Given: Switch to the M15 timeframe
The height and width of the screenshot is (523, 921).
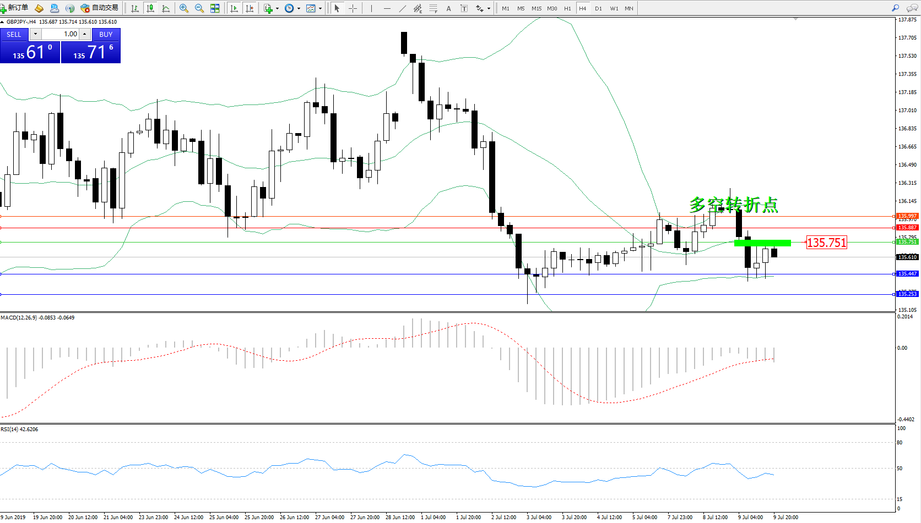Looking at the screenshot, I should coord(536,8).
